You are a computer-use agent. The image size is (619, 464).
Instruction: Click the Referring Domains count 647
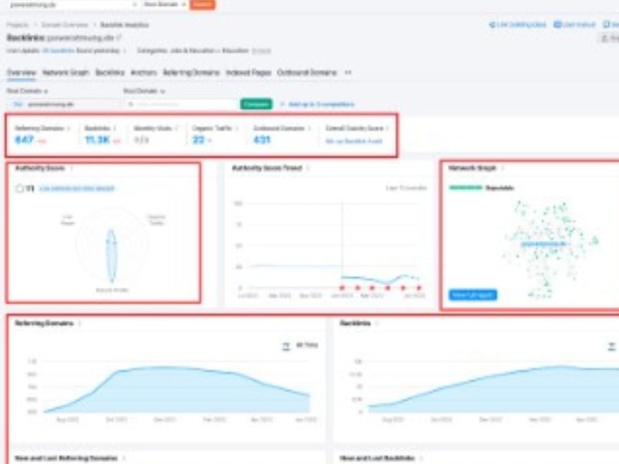point(25,140)
